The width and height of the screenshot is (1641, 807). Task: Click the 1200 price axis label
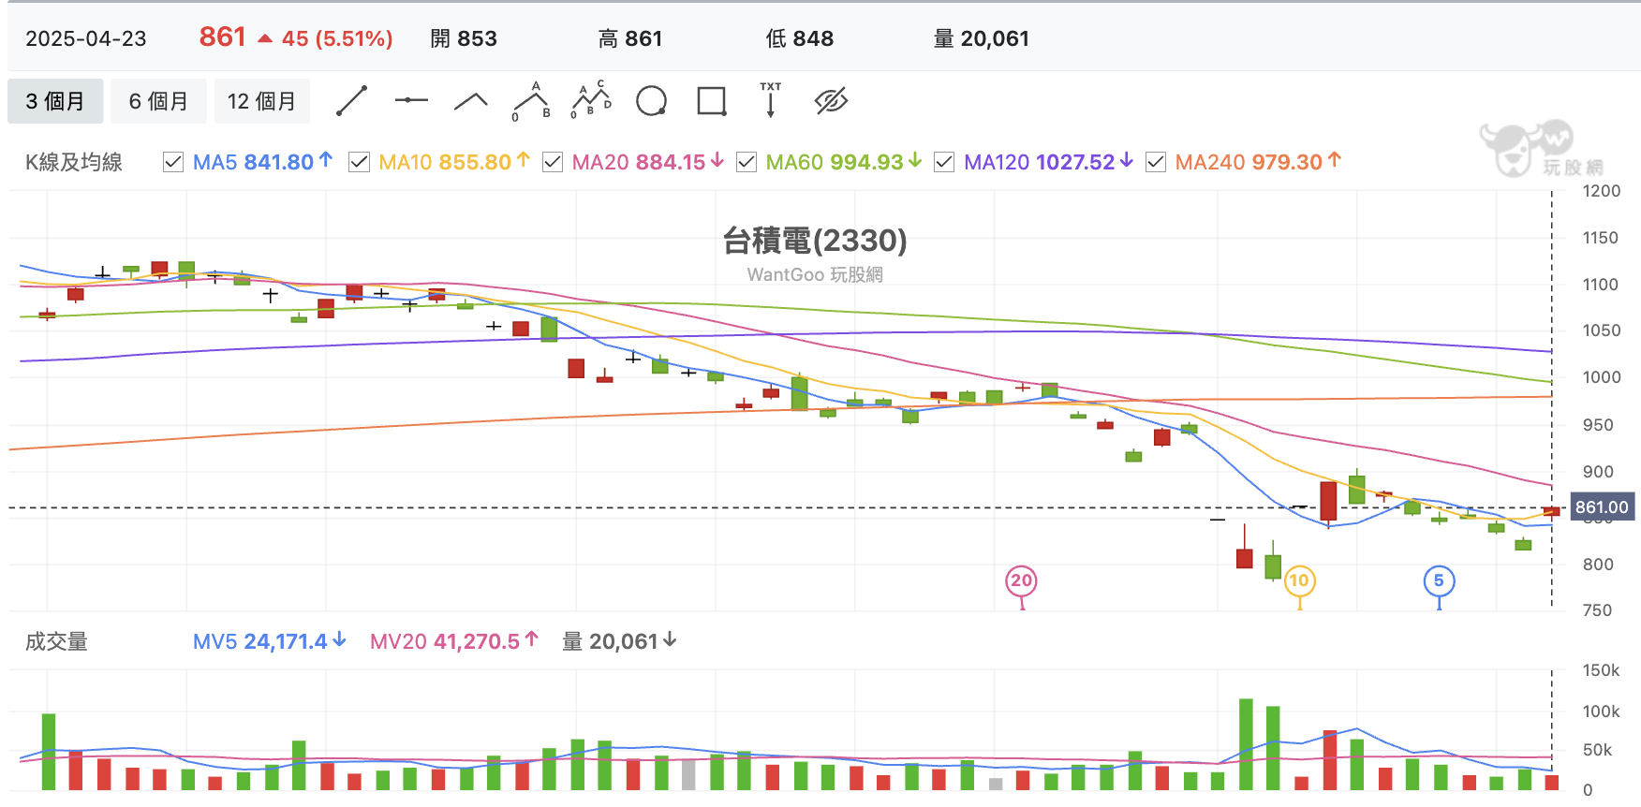click(1602, 191)
